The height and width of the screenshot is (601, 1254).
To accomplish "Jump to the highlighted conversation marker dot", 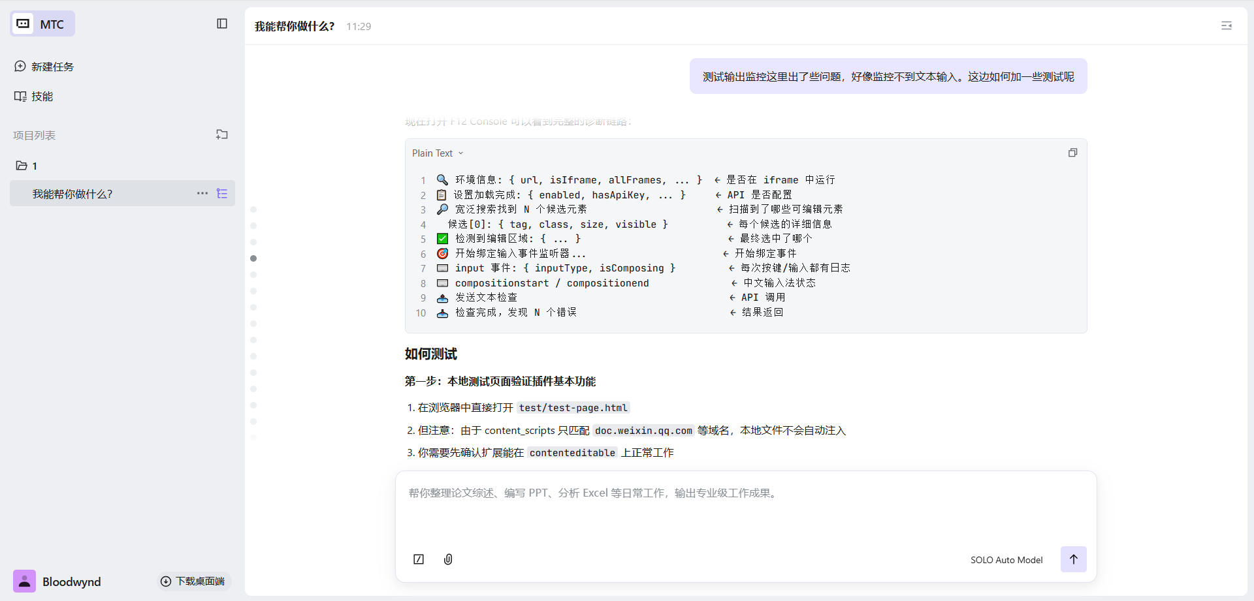I will click(253, 258).
